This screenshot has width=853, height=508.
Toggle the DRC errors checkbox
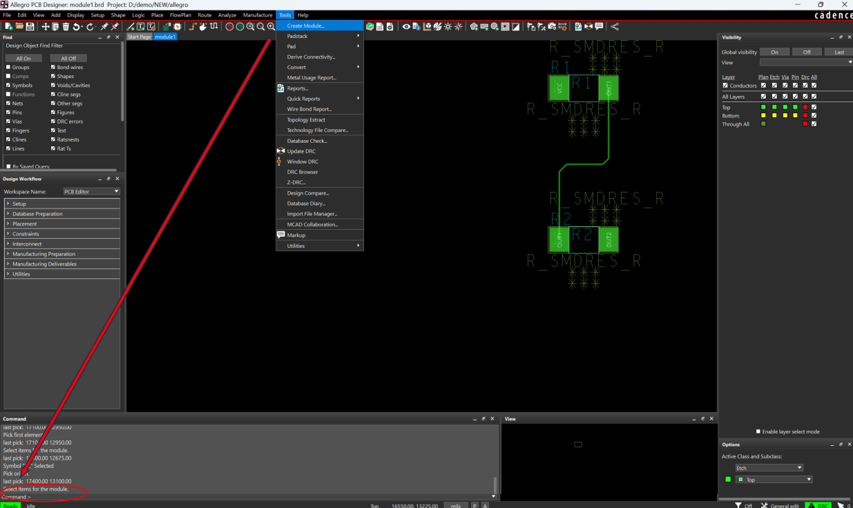tap(53, 121)
